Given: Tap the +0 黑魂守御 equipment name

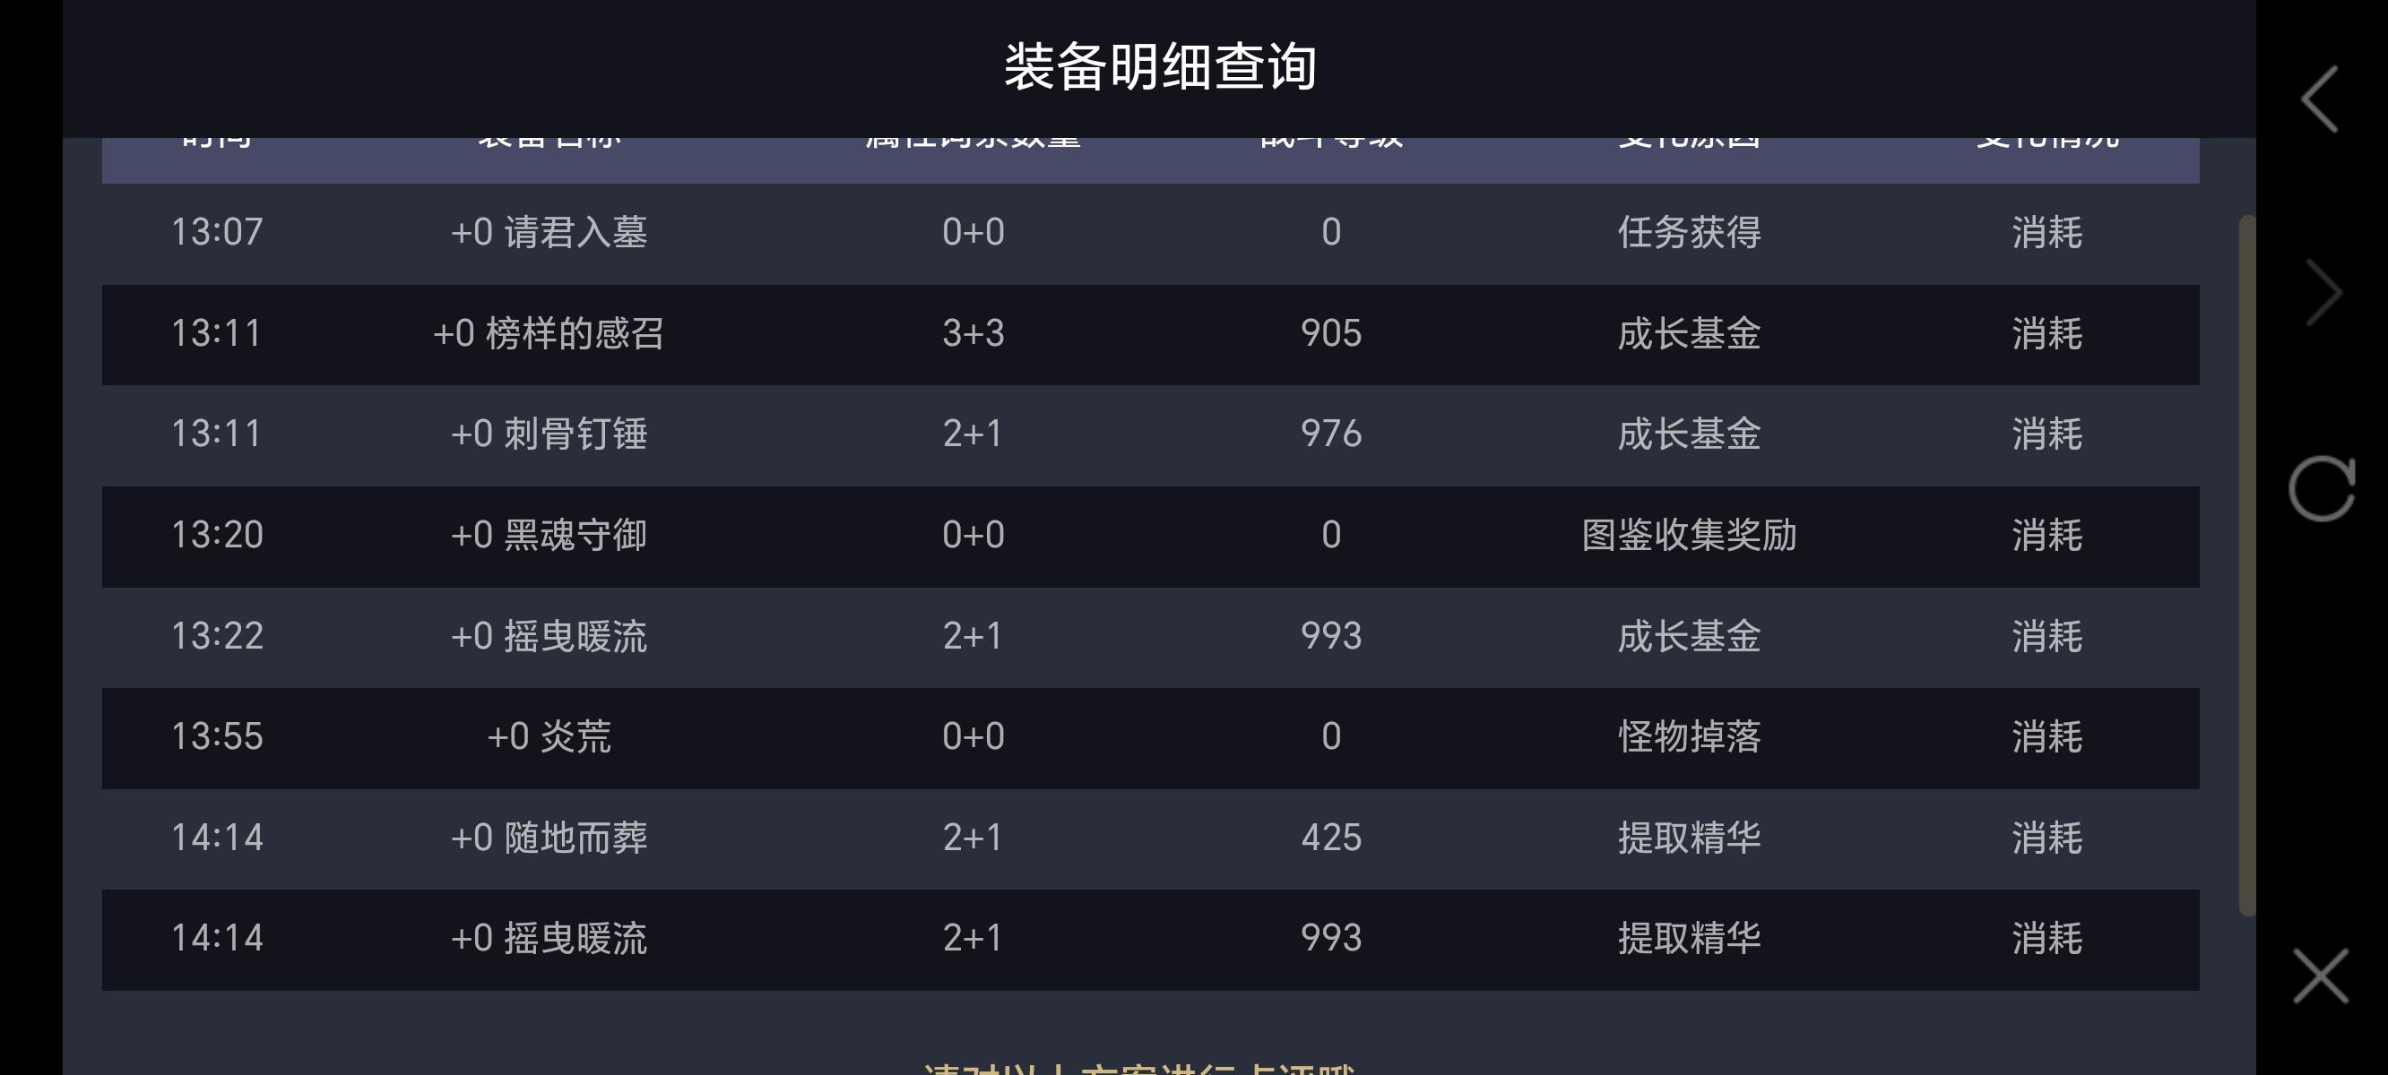Looking at the screenshot, I should click(549, 535).
